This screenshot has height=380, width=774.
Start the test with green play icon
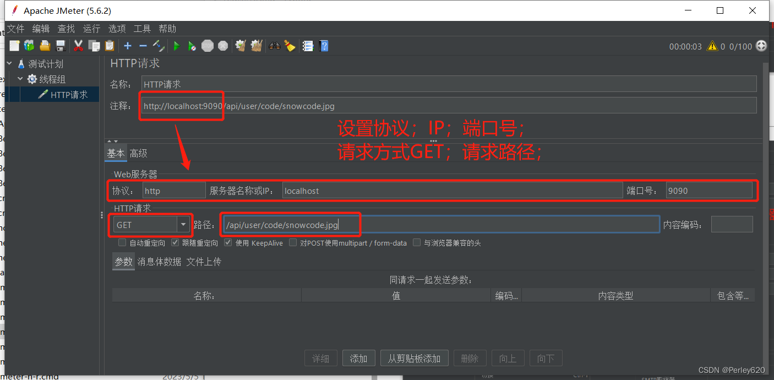177,46
